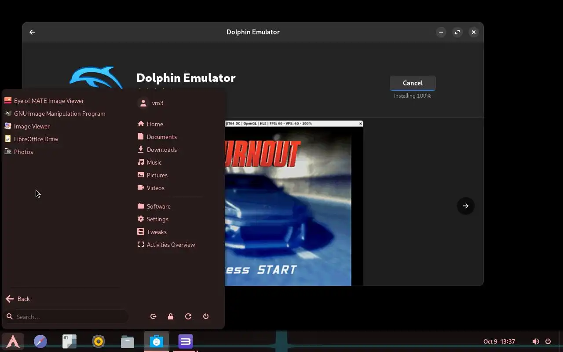
Task: Click the volume speaker icon
Action: coord(536,341)
